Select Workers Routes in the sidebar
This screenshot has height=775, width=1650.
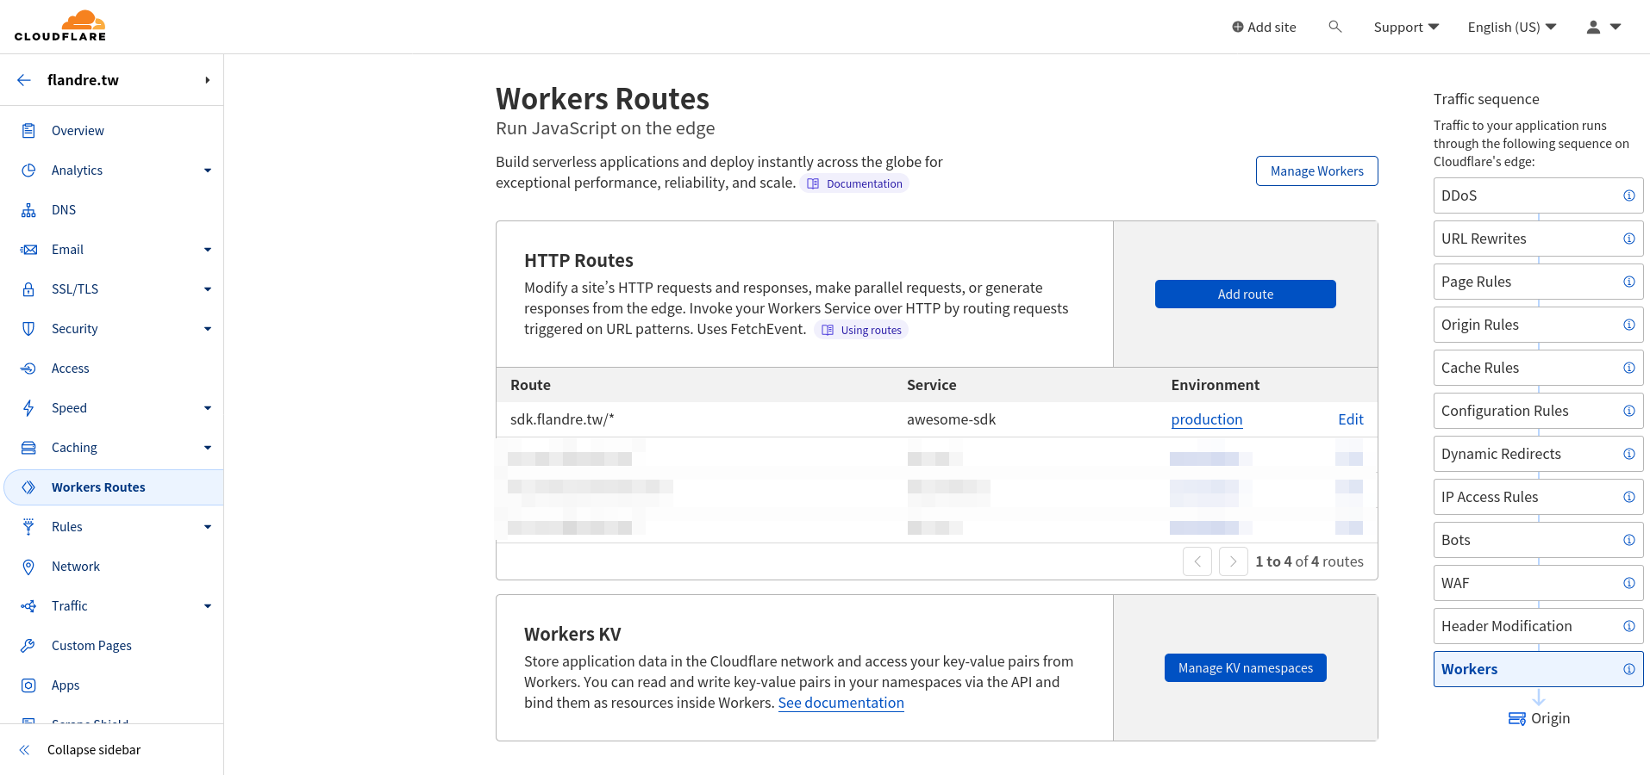tap(98, 487)
